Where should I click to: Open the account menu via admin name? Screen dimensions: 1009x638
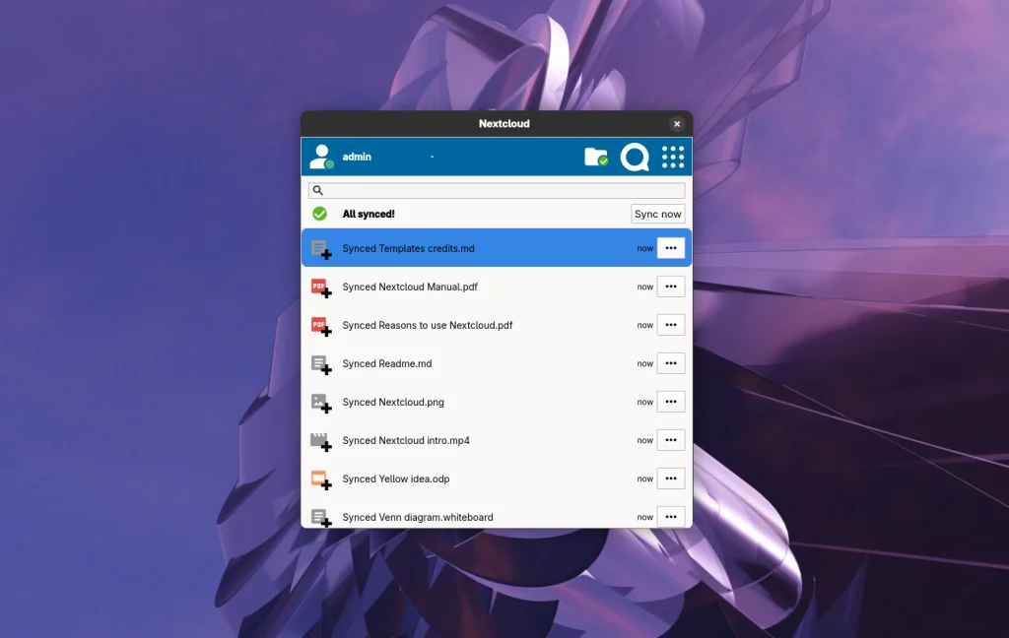pyautogui.click(x=356, y=156)
